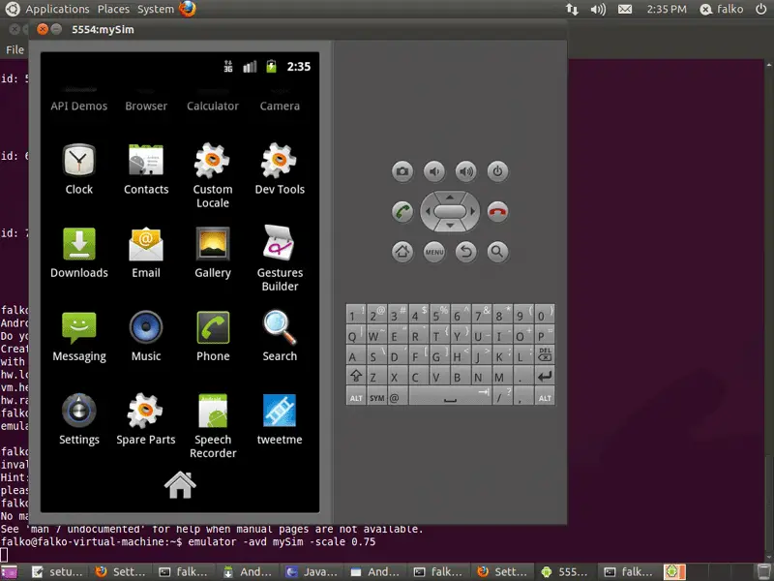Open the Places menu in top panel

click(113, 9)
